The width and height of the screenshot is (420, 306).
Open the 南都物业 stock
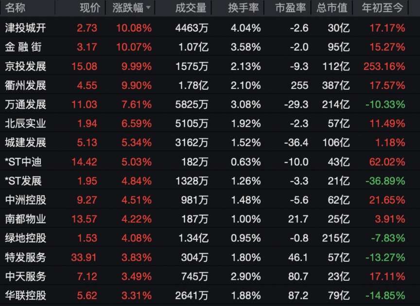(25, 219)
